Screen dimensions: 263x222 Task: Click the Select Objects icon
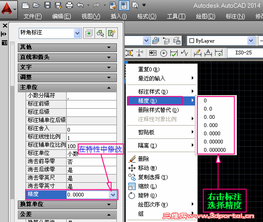click(x=100, y=33)
